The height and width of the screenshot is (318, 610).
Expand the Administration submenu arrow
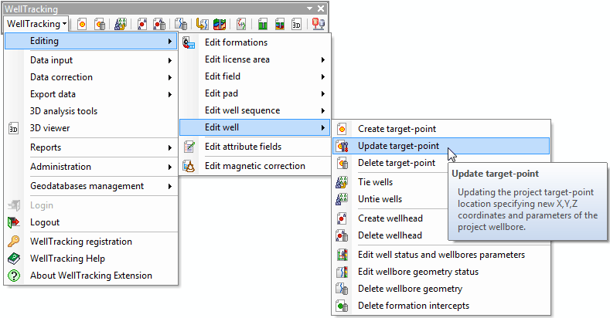pyautogui.click(x=170, y=167)
